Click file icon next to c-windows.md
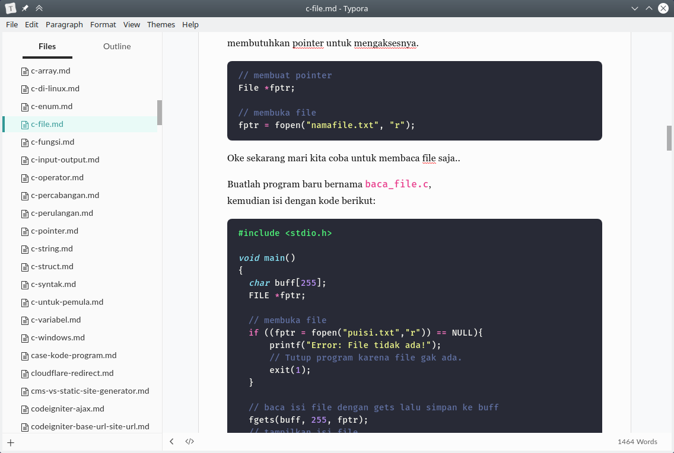 click(25, 339)
